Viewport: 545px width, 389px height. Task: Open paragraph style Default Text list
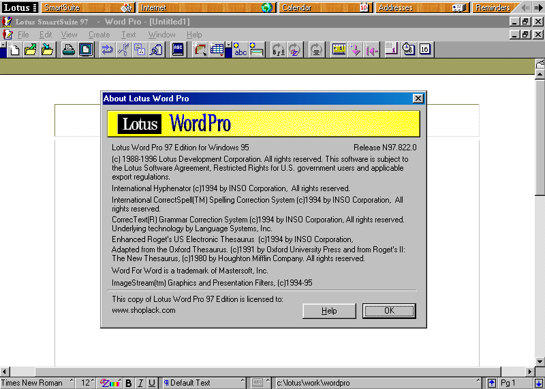pyautogui.click(x=204, y=383)
